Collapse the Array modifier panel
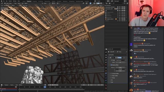The width and height of the screenshot is (164, 92). (x=109, y=58)
